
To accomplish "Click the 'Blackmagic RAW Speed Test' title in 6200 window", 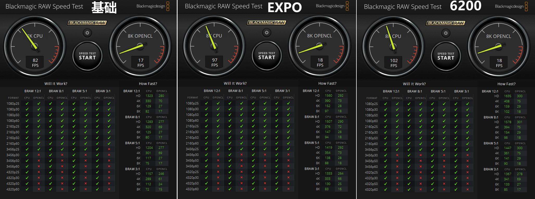I will (x=403, y=7).
